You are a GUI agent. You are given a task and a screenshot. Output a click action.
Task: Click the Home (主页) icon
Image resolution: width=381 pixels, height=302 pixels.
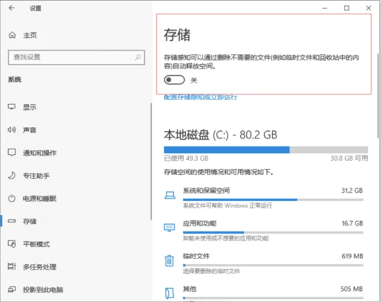click(x=12, y=35)
